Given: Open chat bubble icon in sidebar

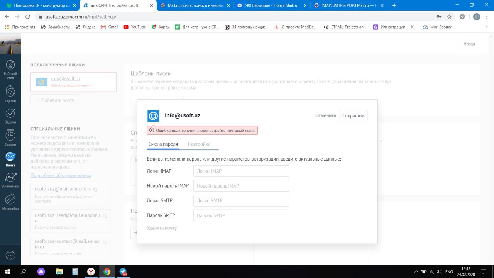Looking at the screenshot, I should [10, 255].
